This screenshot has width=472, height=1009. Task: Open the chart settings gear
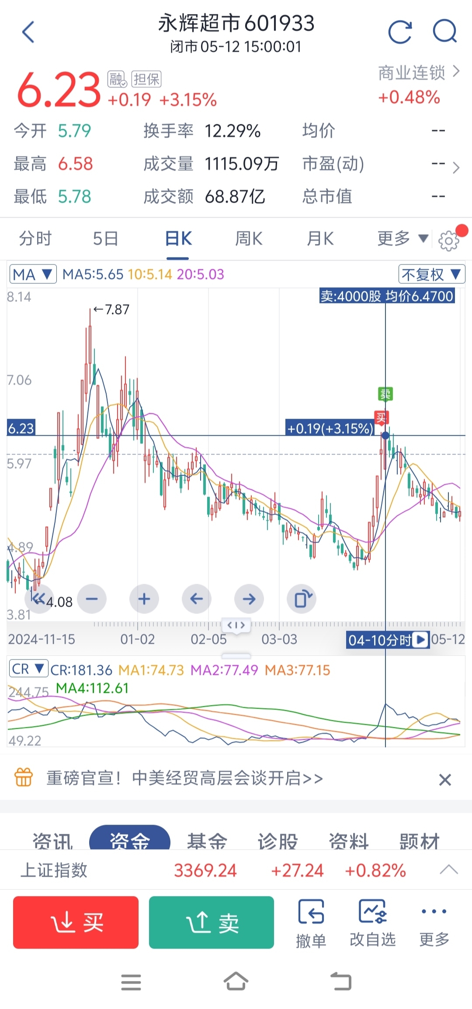click(x=449, y=240)
